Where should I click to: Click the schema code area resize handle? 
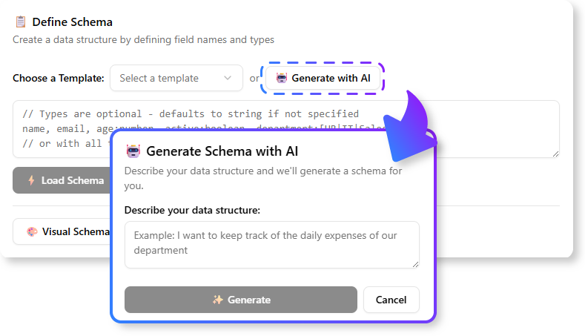pyautogui.click(x=555, y=153)
